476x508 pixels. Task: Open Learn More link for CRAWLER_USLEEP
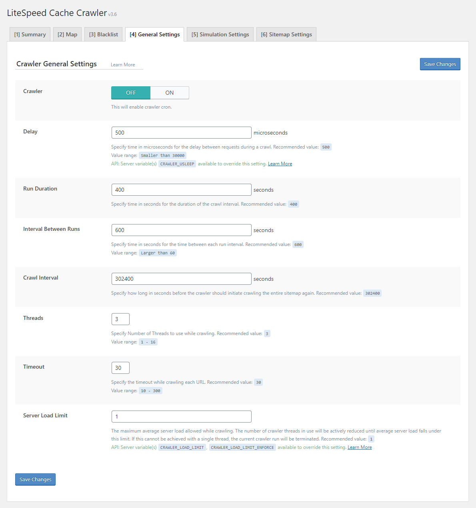tap(280, 164)
